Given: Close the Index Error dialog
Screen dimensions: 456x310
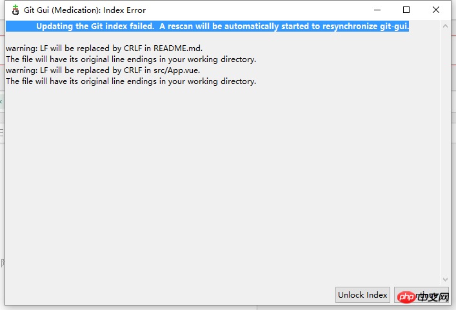Looking at the screenshot, I should (x=435, y=10).
